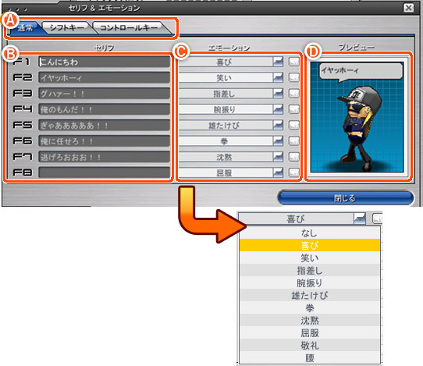423x366 pixels.
Task: Choose 敬礼 in the open dropdown list
Action: 310,346
